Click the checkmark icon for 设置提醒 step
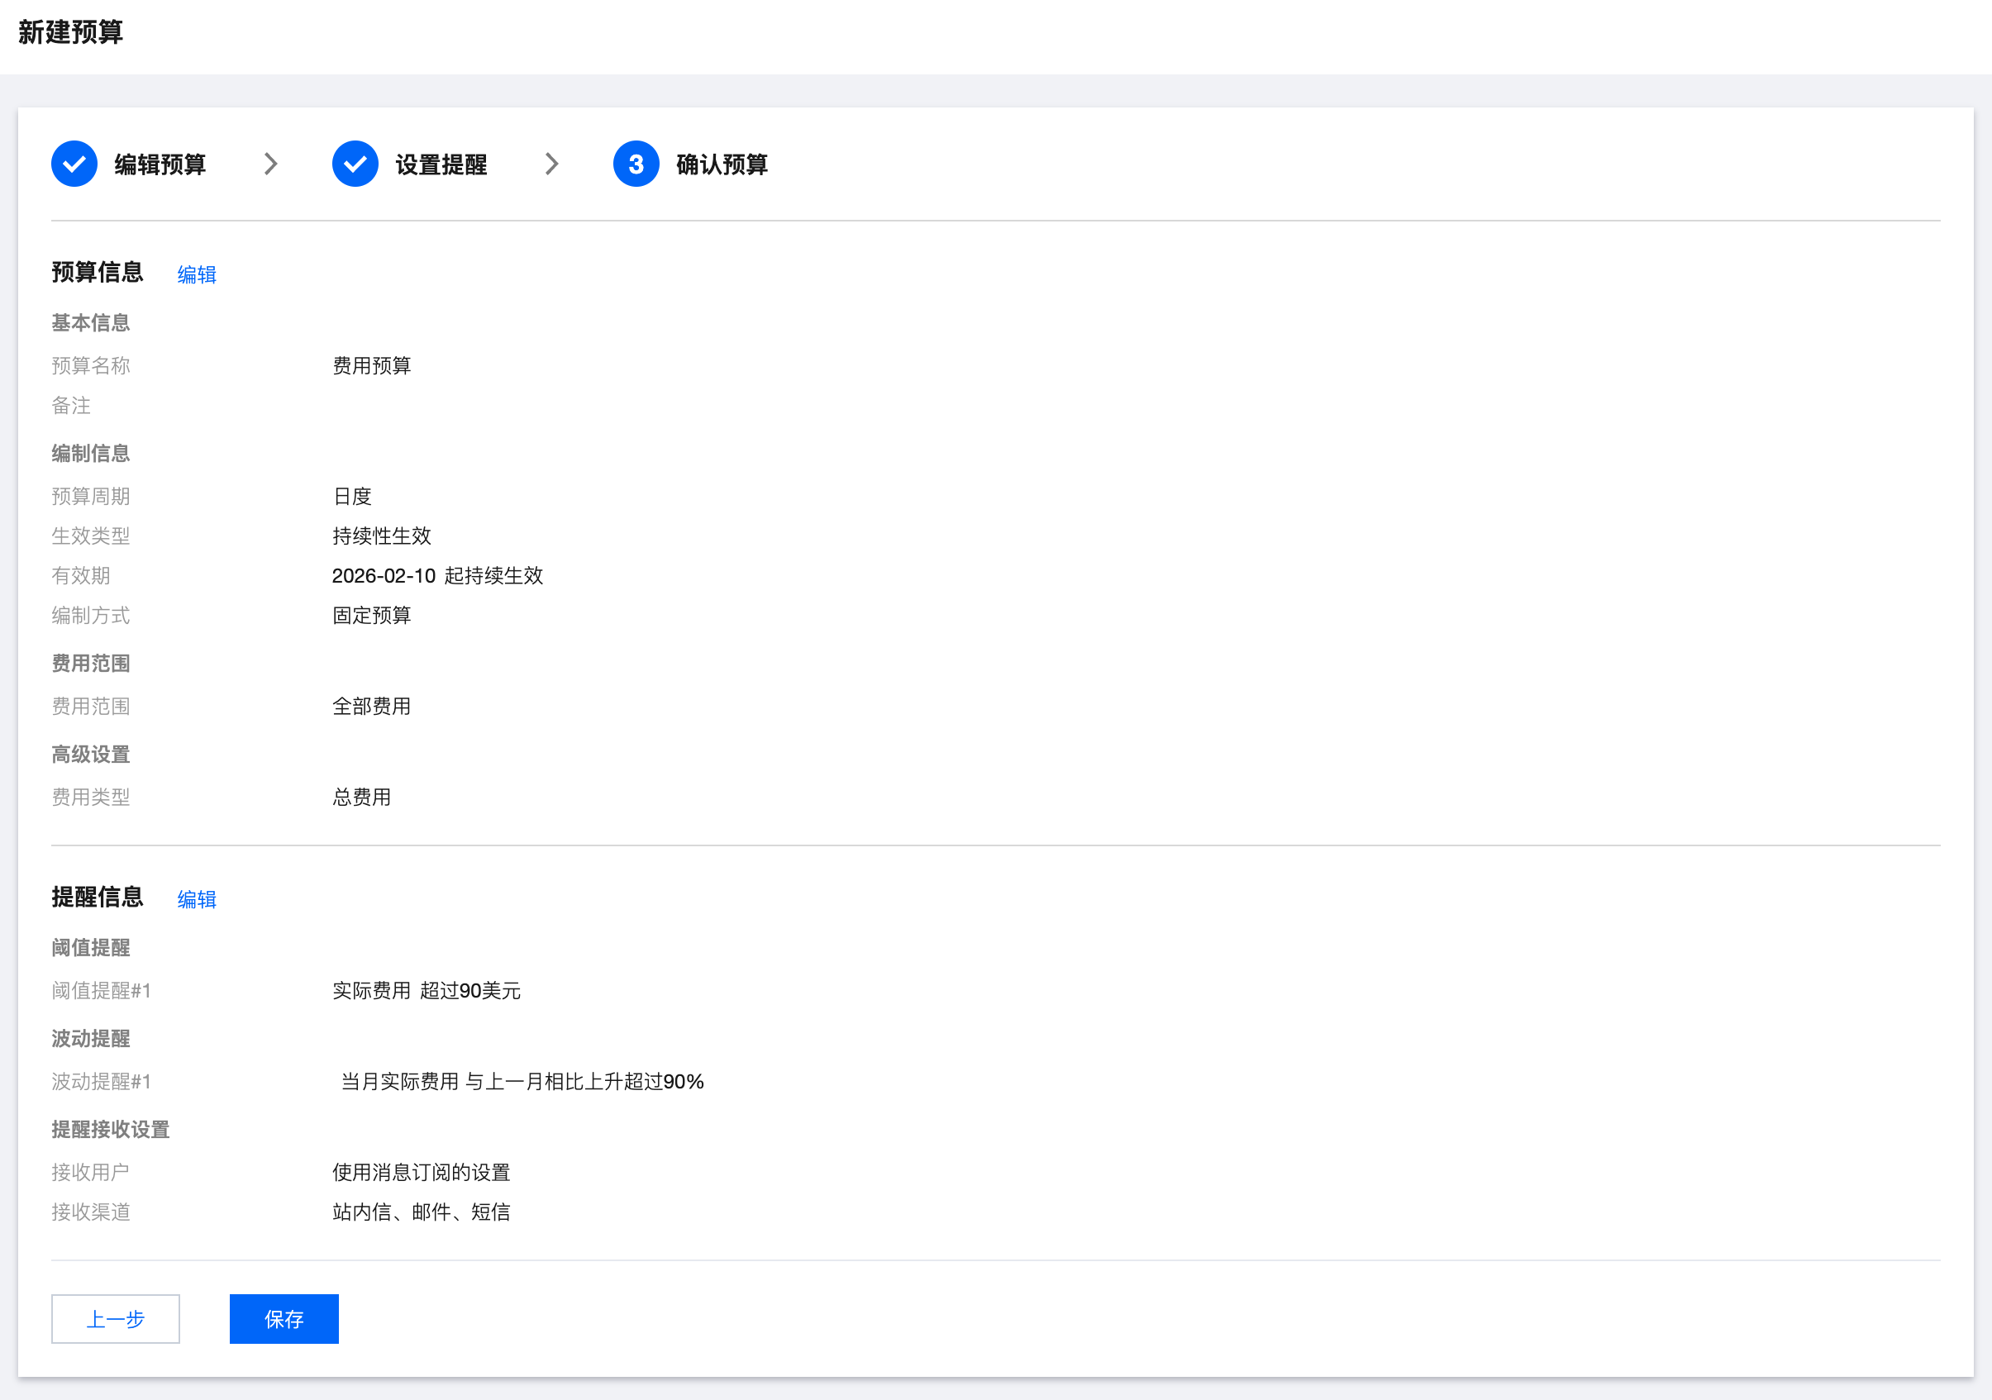 355,164
